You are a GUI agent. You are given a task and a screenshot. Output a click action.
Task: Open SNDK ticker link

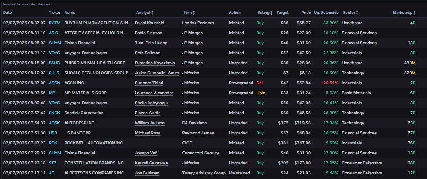[55, 113]
